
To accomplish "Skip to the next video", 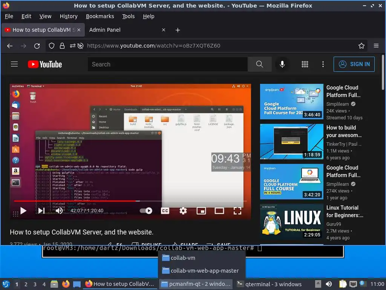I will (41, 211).
